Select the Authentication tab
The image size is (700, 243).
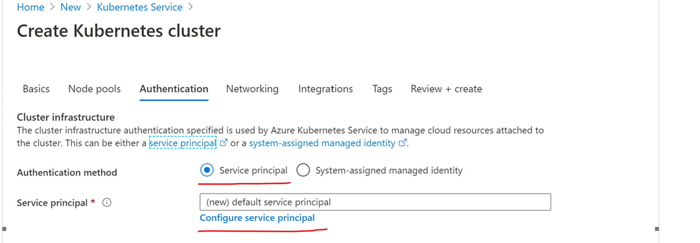[x=174, y=89]
